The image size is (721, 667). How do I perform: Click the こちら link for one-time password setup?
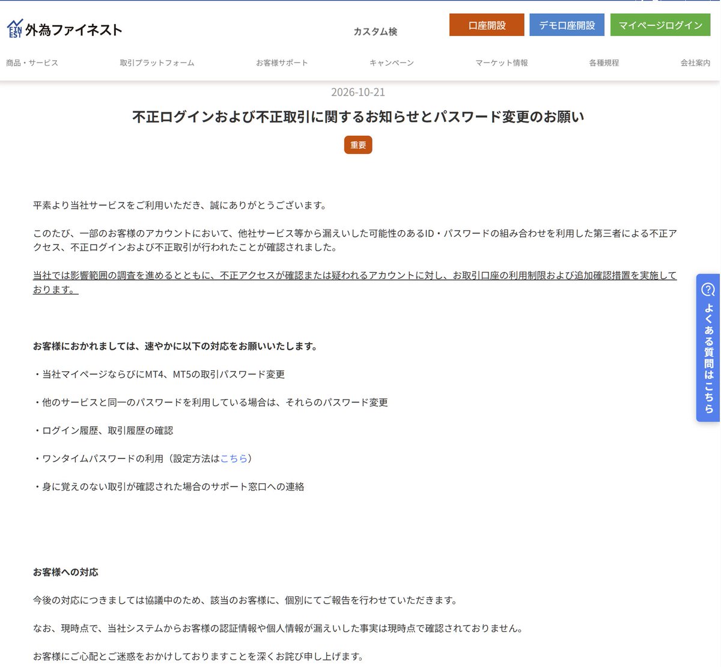(234, 458)
